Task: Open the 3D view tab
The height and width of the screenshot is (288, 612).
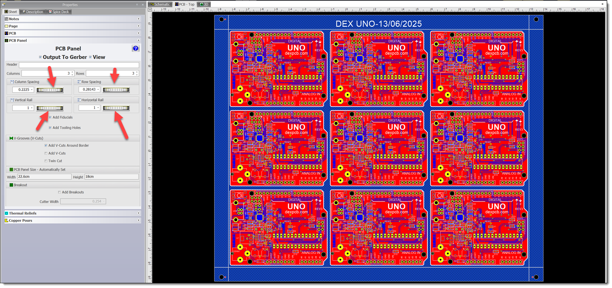Action: [x=204, y=4]
